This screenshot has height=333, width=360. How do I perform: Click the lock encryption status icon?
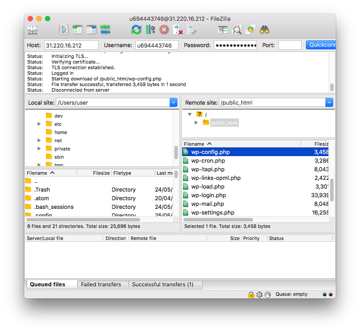tap(251, 295)
